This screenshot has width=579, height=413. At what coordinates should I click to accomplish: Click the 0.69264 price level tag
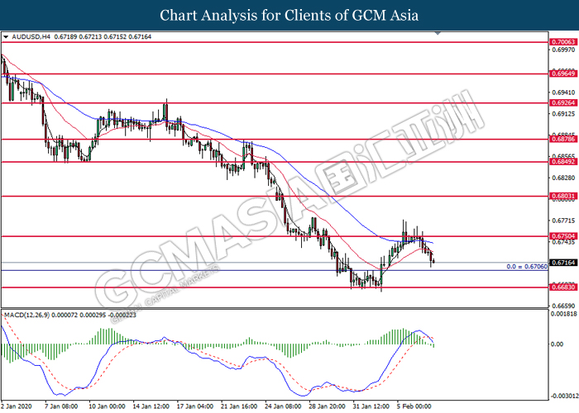coord(562,104)
